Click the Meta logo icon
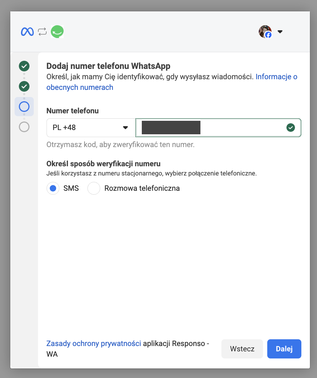This screenshot has height=378, width=317. point(27,32)
